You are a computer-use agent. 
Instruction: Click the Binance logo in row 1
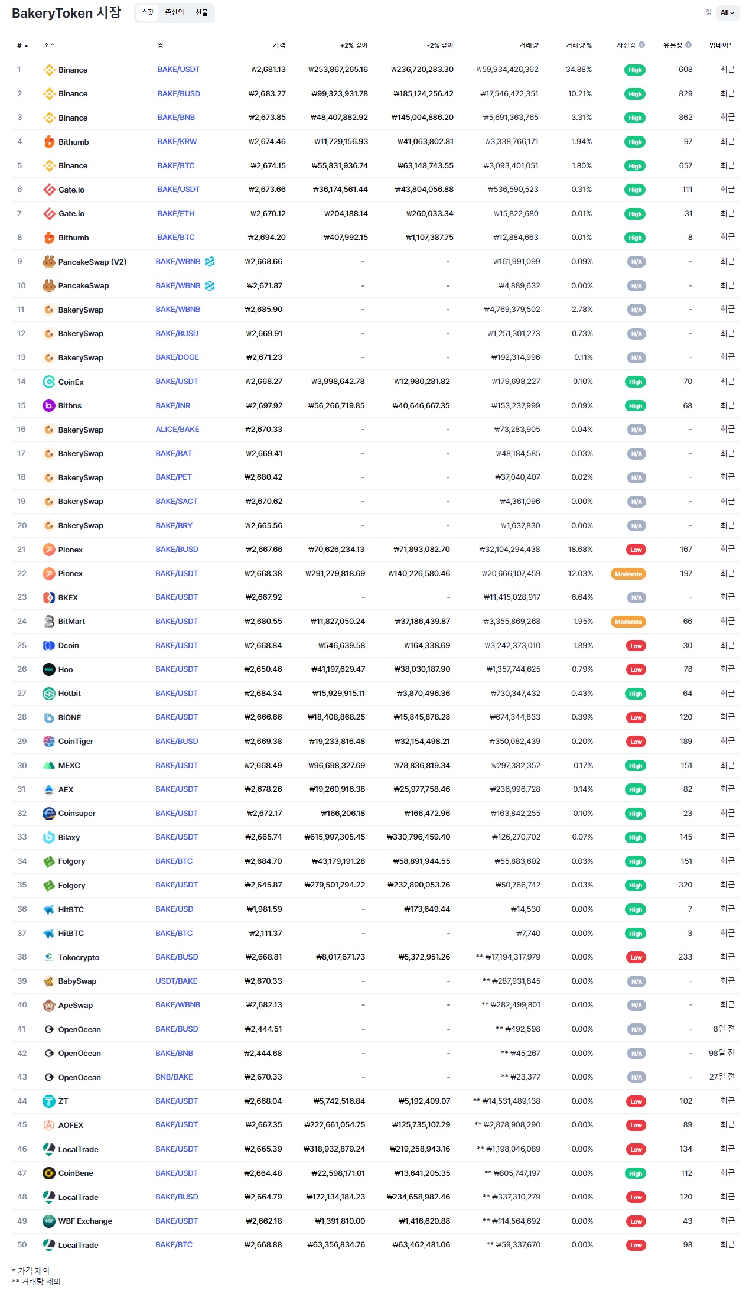coord(50,70)
